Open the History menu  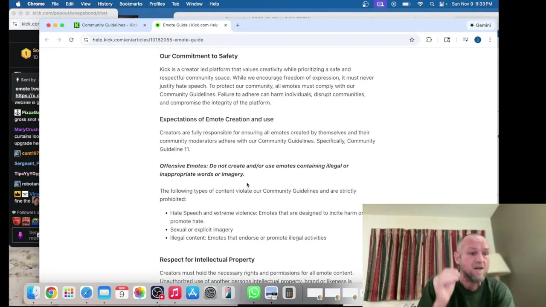click(105, 4)
